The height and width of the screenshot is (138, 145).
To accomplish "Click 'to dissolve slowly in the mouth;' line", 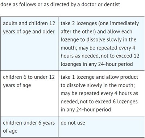I will 98,85.
